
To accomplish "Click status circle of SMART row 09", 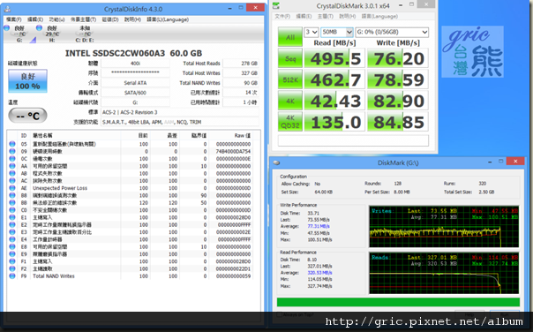I will point(12,151).
